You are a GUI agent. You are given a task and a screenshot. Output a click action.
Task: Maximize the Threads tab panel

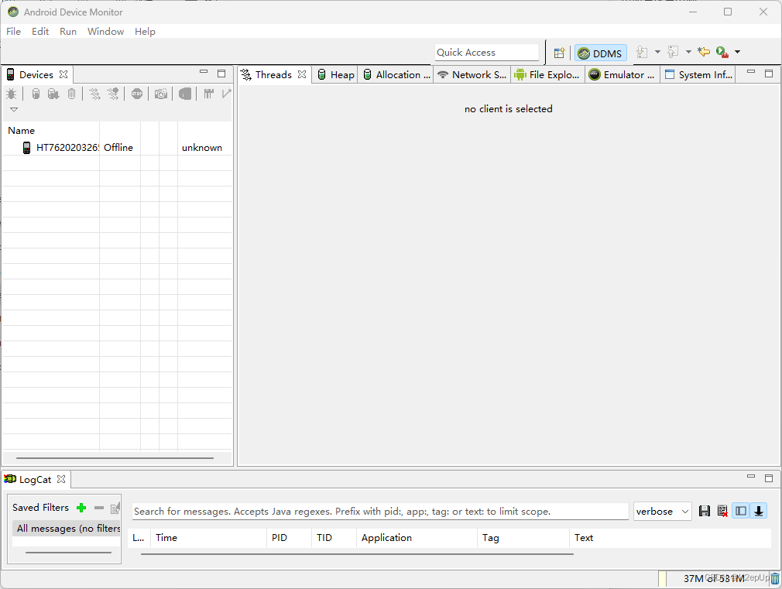pyautogui.click(x=769, y=74)
